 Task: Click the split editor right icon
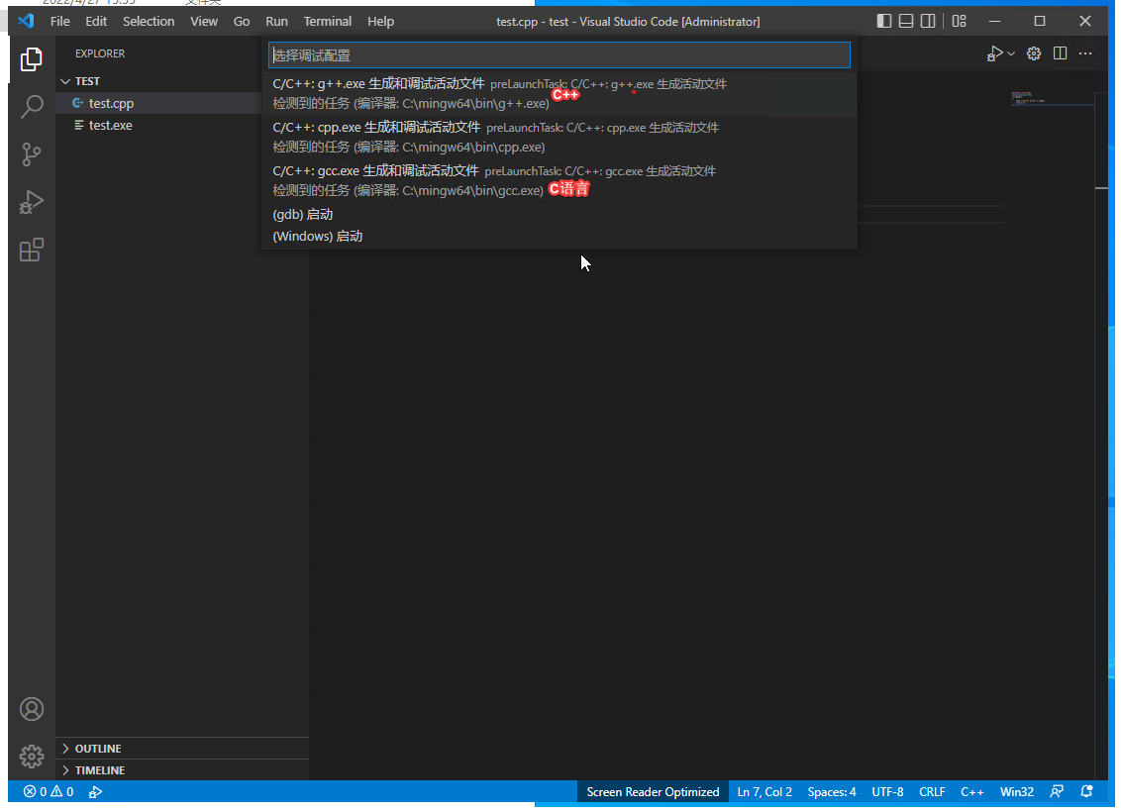1060,53
